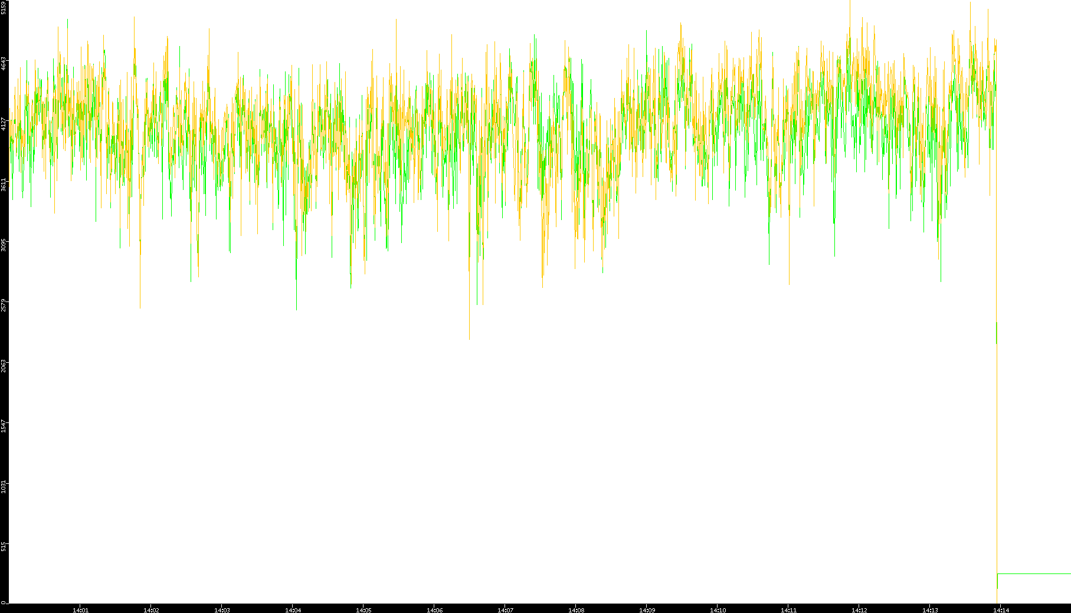Screen dimensions: 1071x613
Task: Pick the 14:04 time axis label
Action: coord(293,610)
